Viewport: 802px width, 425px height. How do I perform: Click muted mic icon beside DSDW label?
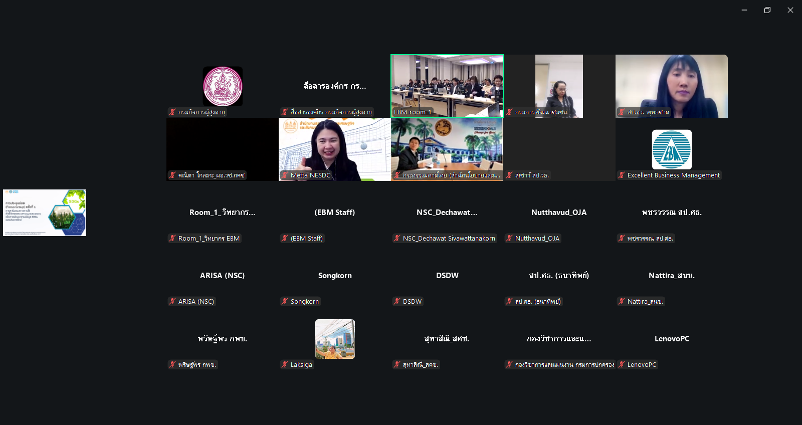[397, 302]
